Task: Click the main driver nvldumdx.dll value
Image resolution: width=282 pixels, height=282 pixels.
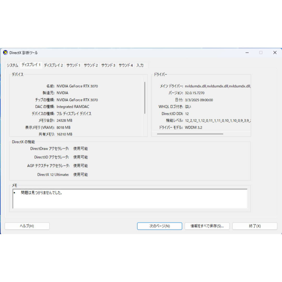Action: tap(218, 86)
